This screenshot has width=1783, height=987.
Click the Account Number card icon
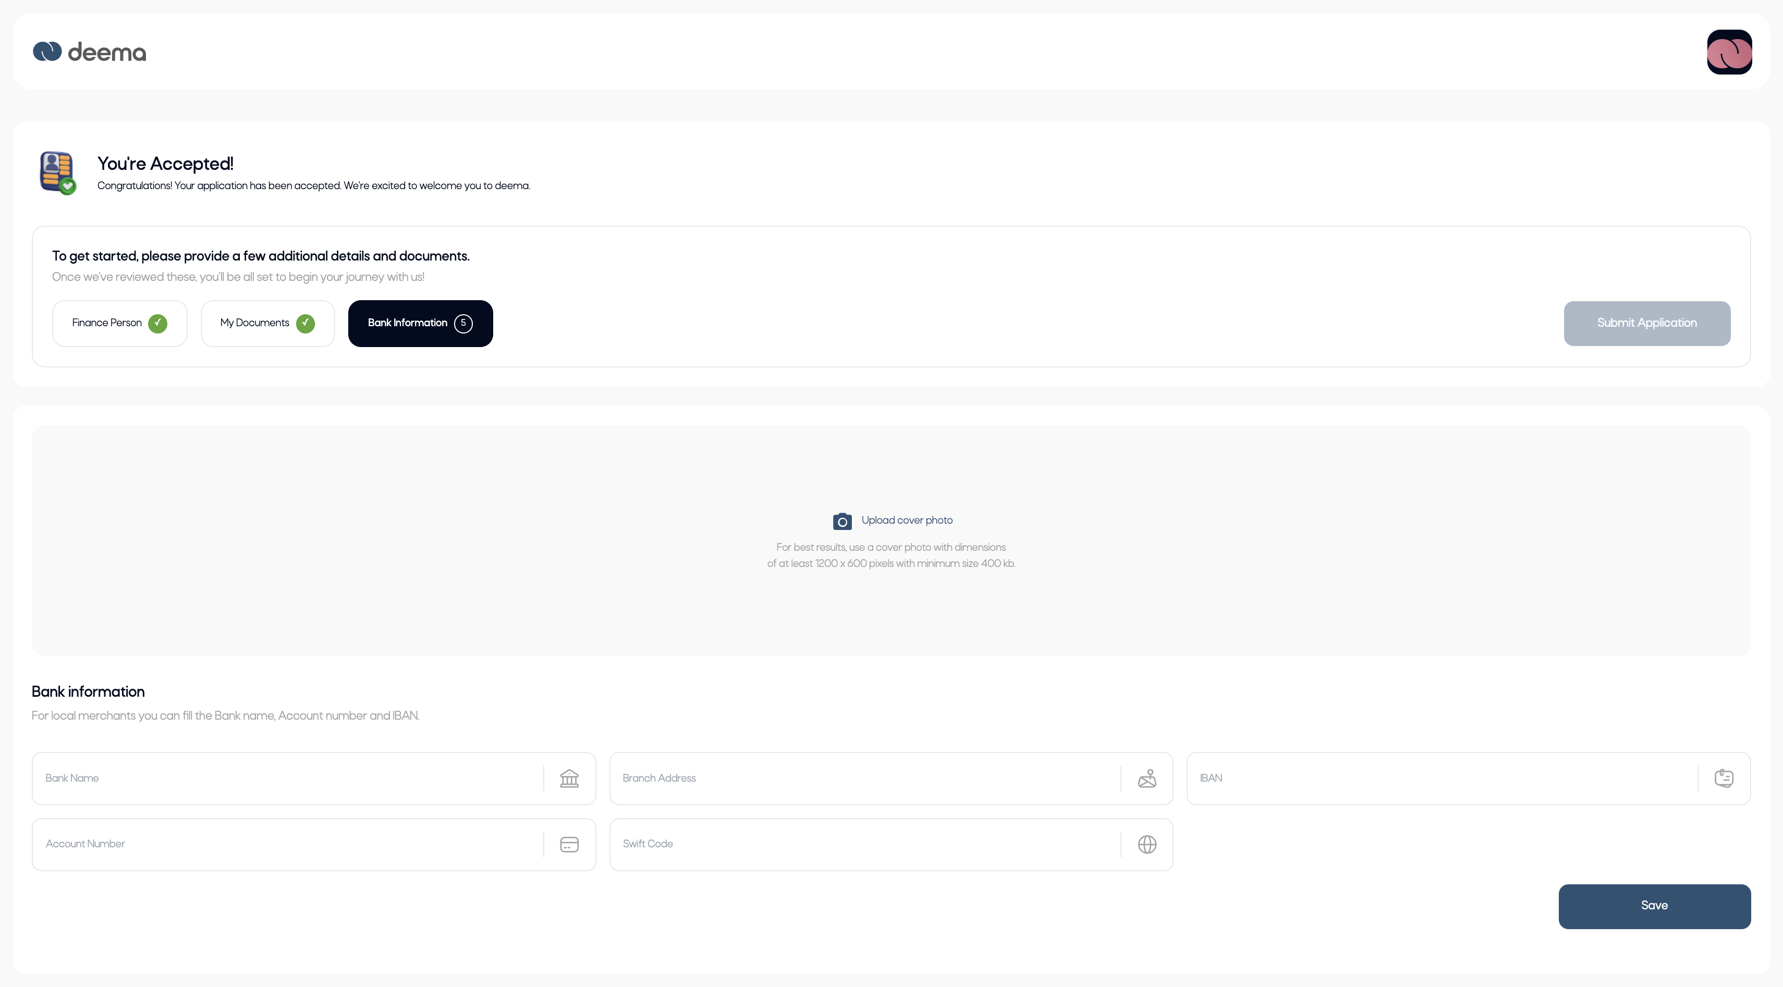pos(569,845)
